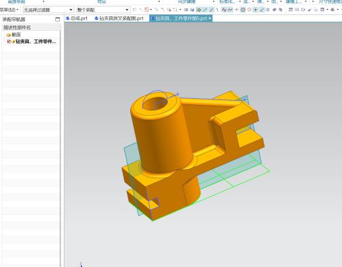Open the 菜单(M) menu dropdown
Viewport: 342px width, 267px height.
(x=9, y=10)
